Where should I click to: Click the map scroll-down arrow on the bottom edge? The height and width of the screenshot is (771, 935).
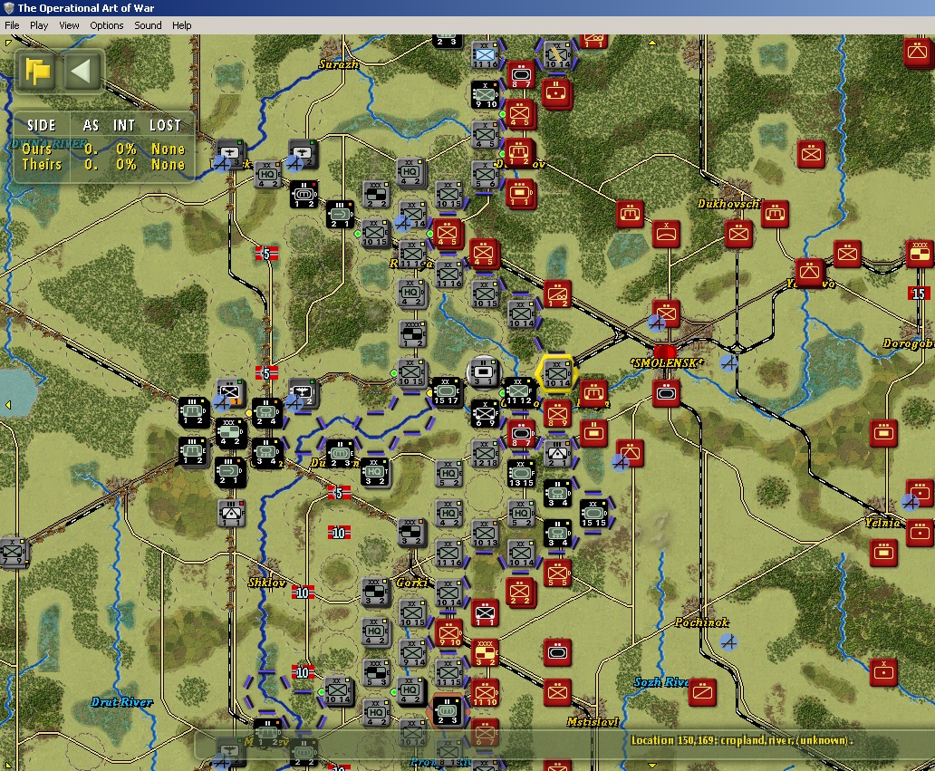(x=651, y=765)
